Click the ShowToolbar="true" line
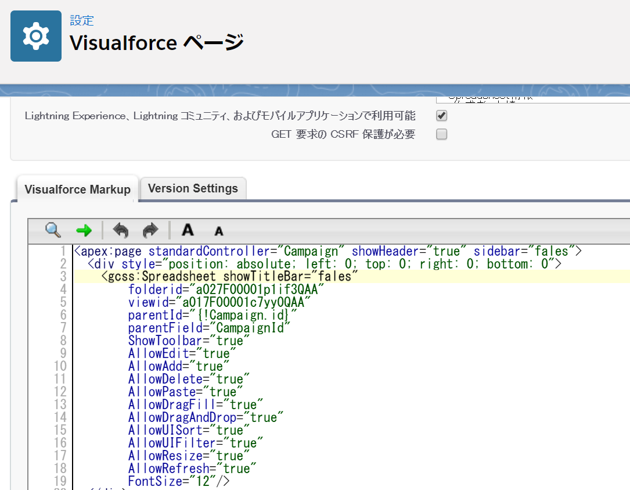Screen dimensions: 630x490 tap(189, 341)
